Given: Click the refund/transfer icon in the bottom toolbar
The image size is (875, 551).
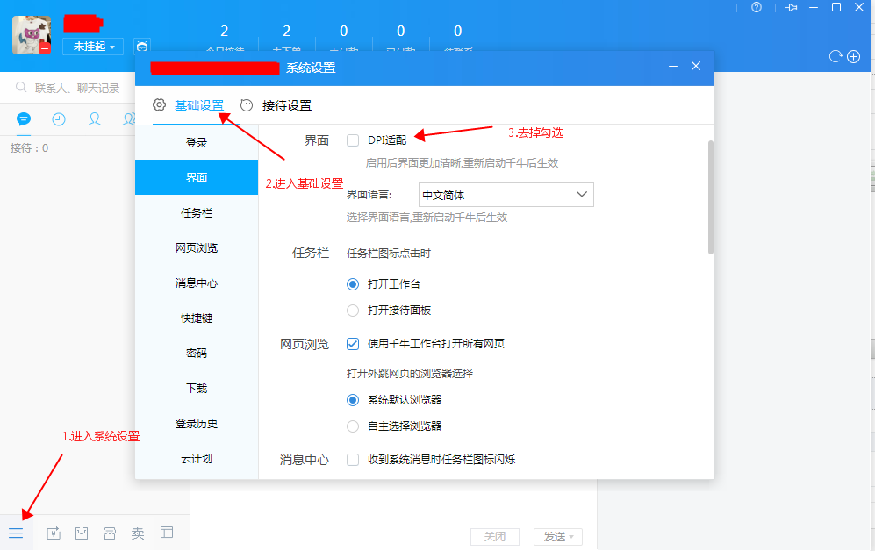Looking at the screenshot, I should pos(53,533).
